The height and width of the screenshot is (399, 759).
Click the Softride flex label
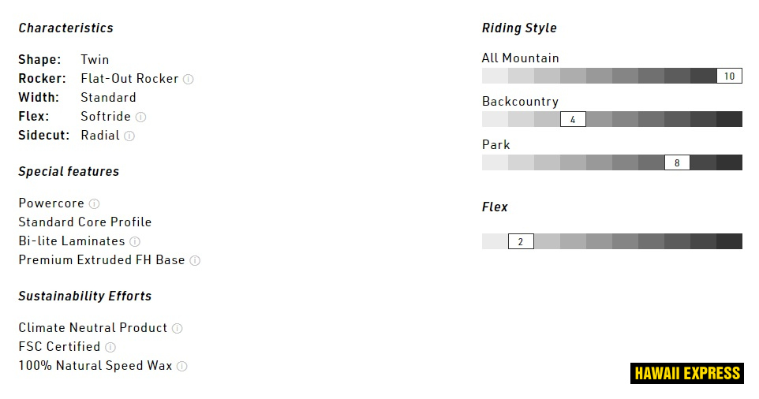pyautogui.click(x=106, y=117)
